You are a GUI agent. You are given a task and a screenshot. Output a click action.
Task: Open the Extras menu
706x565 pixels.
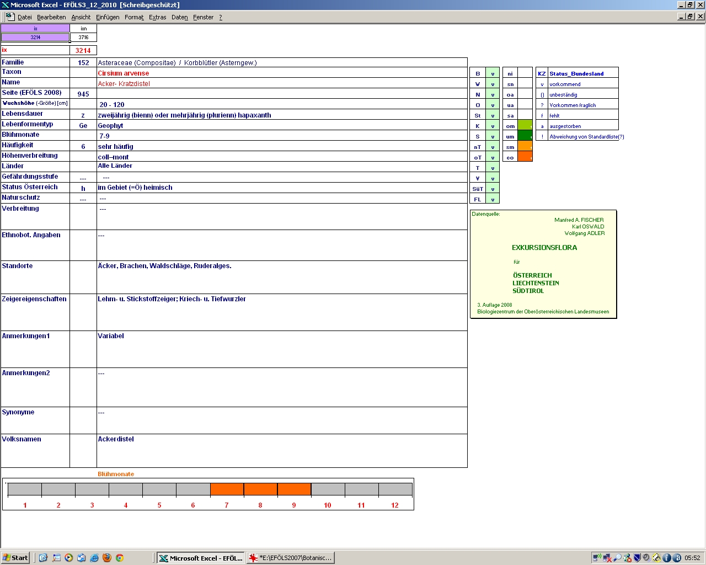click(158, 17)
